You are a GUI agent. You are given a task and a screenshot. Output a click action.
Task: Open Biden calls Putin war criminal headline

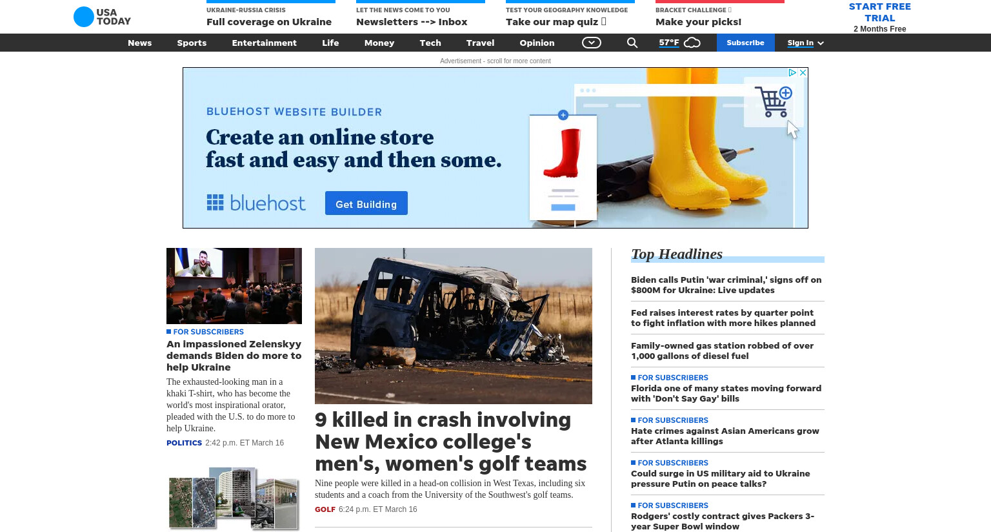(726, 285)
